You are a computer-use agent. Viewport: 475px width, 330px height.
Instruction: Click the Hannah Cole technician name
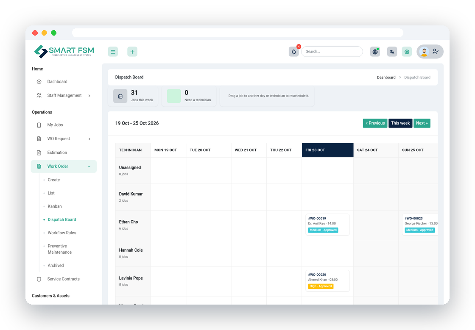pyautogui.click(x=131, y=250)
